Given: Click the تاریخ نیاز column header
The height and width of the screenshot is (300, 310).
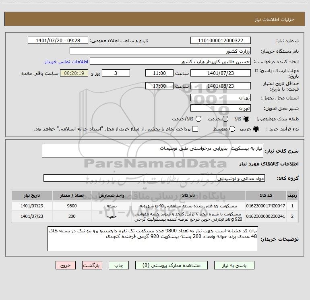Looking at the screenshot, I should tap(32, 195).
